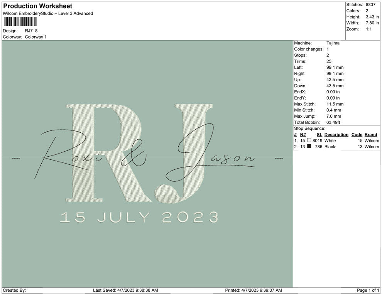Click the Page 1 of 1 indicator
Image resolution: width=382 pixels, height=294 pixels.
(368, 290)
